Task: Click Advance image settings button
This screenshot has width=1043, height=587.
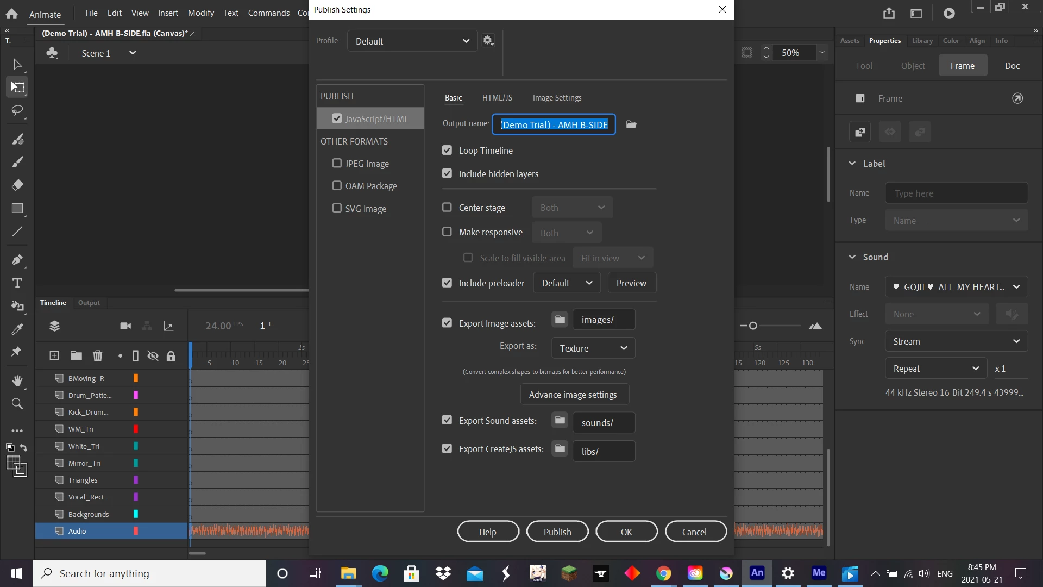Action: [574, 395]
